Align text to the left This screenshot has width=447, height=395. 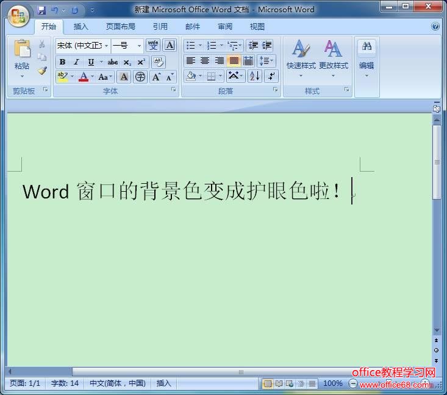190,61
